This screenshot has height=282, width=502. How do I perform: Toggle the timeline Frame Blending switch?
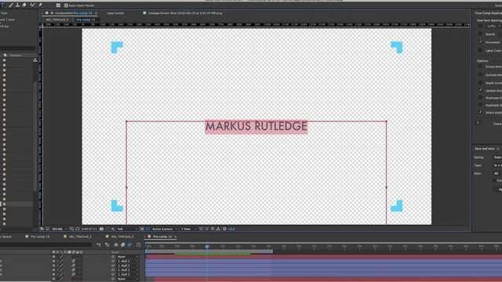tap(122, 244)
